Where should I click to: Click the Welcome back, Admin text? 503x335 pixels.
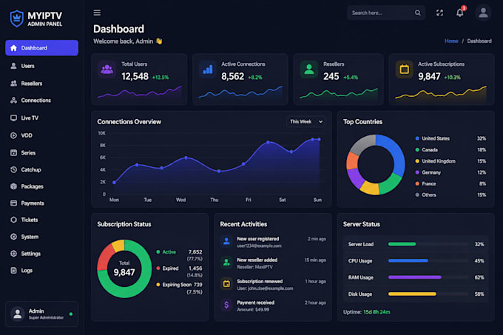point(124,41)
